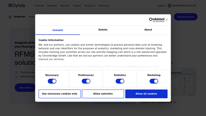Select the Consent tab
This screenshot has width=206, height=116.
click(x=58, y=30)
